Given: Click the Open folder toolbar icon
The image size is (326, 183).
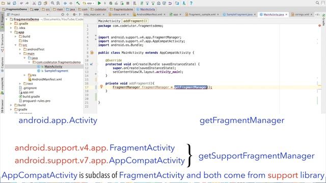Looking at the screenshot, I should tap(3, 3).
